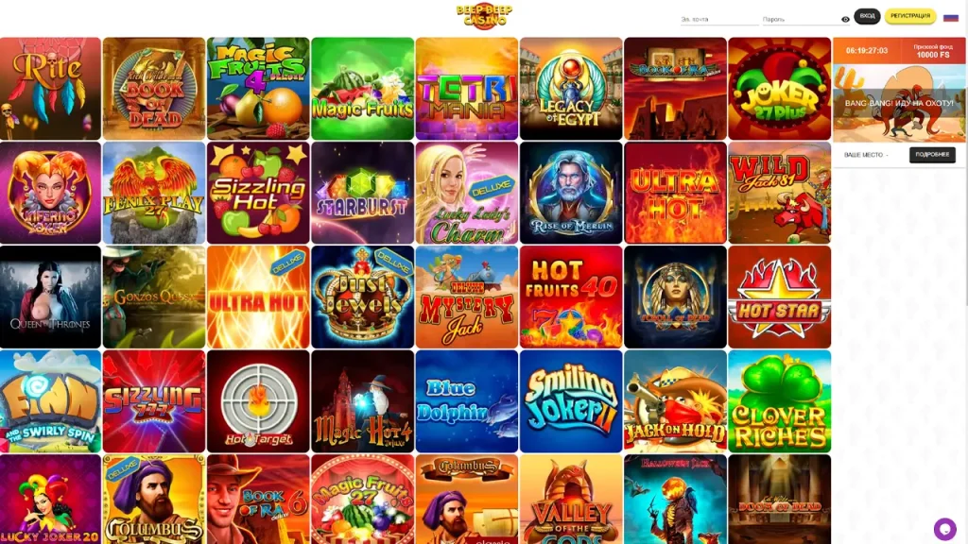Image resolution: width=968 pixels, height=544 pixels.
Task: Click the Подробнее tournament details button
Action: pyautogui.click(x=932, y=155)
